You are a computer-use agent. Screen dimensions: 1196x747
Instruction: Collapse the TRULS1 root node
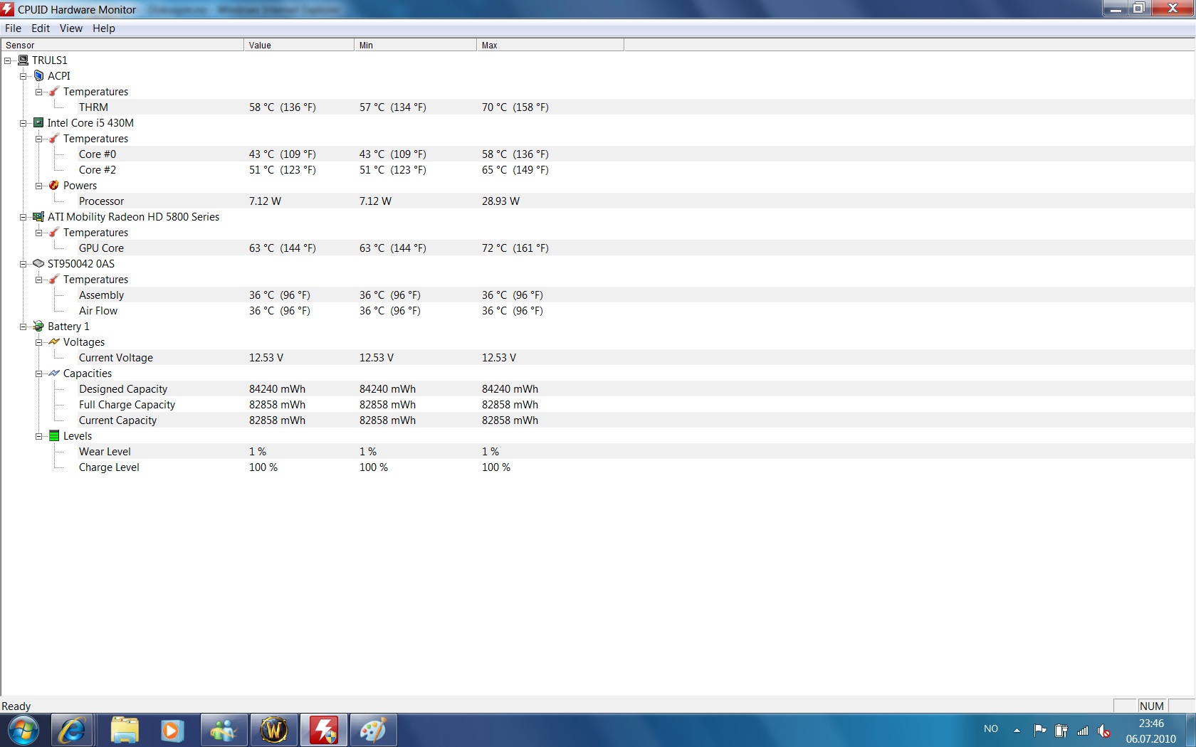tap(8, 60)
